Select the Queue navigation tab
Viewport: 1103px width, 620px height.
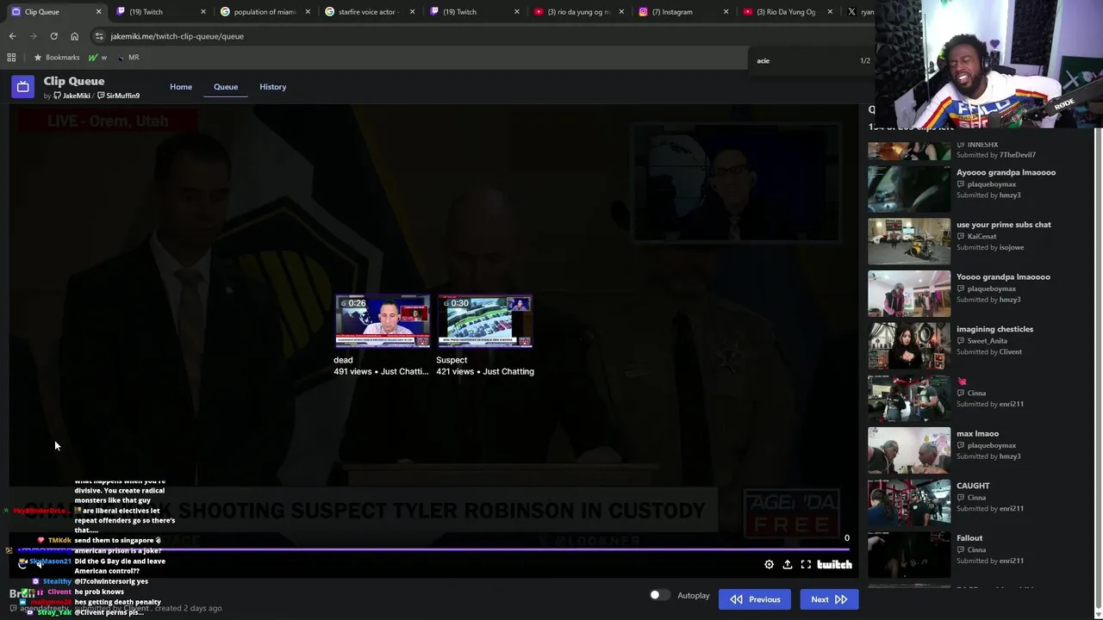point(226,87)
